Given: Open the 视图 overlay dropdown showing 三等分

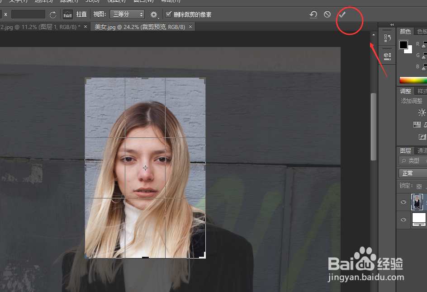Looking at the screenshot, I should 127,14.
